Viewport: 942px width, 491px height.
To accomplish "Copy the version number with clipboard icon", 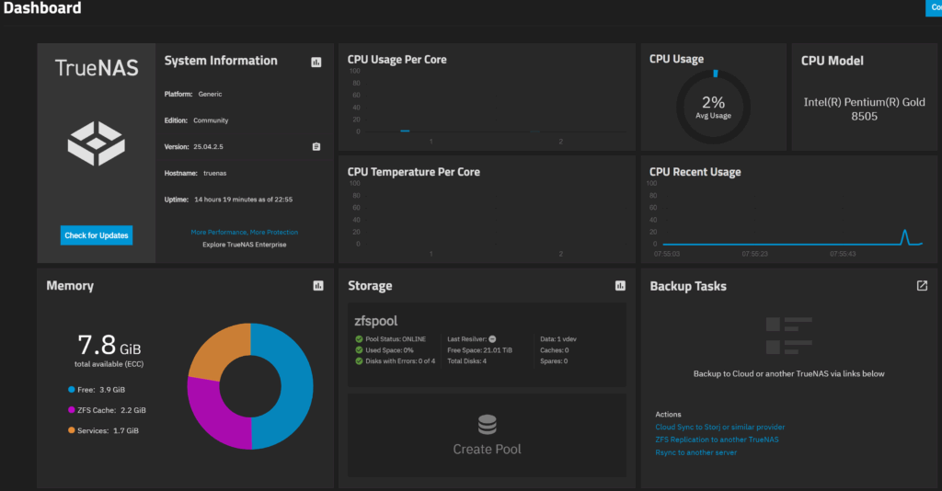I will pyautogui.click(x=316, y=146).
